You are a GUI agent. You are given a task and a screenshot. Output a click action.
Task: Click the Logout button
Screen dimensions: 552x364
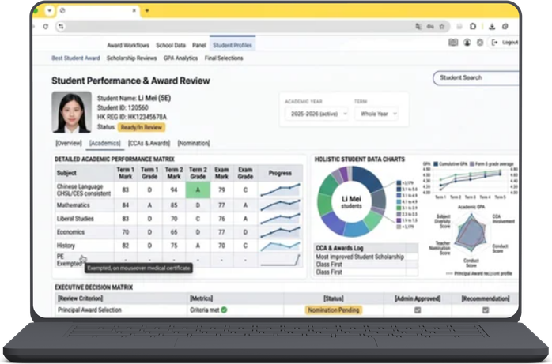click(x=505, y=43)
